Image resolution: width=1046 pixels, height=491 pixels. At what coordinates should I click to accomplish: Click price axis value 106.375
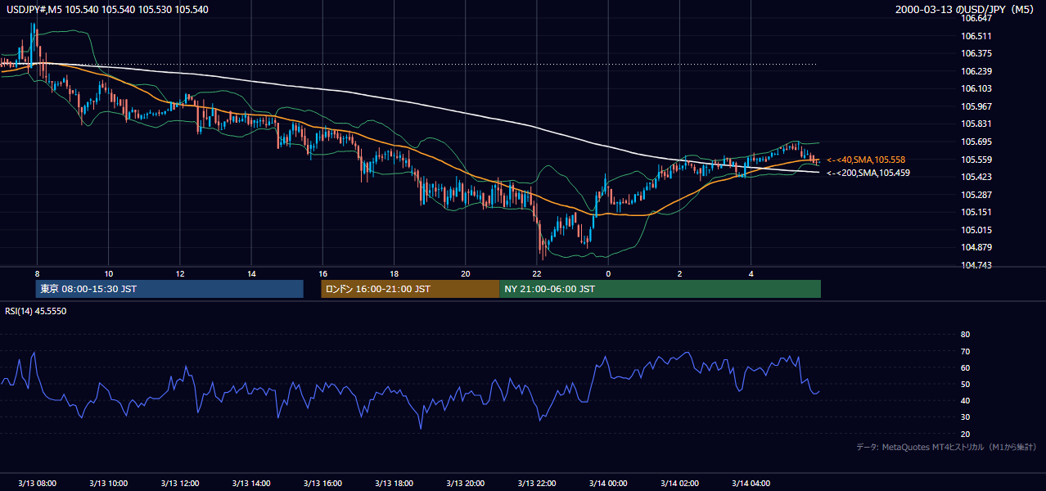[x=976, y=53]
